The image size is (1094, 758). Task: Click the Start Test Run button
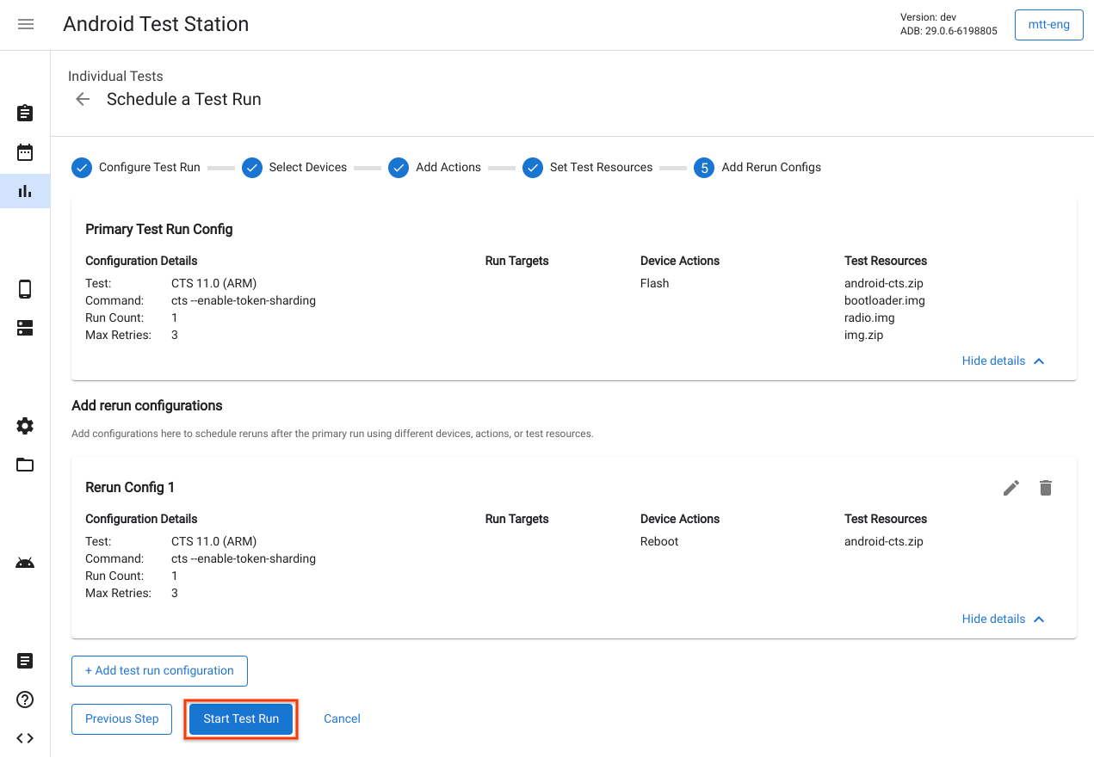coord(241,718)
